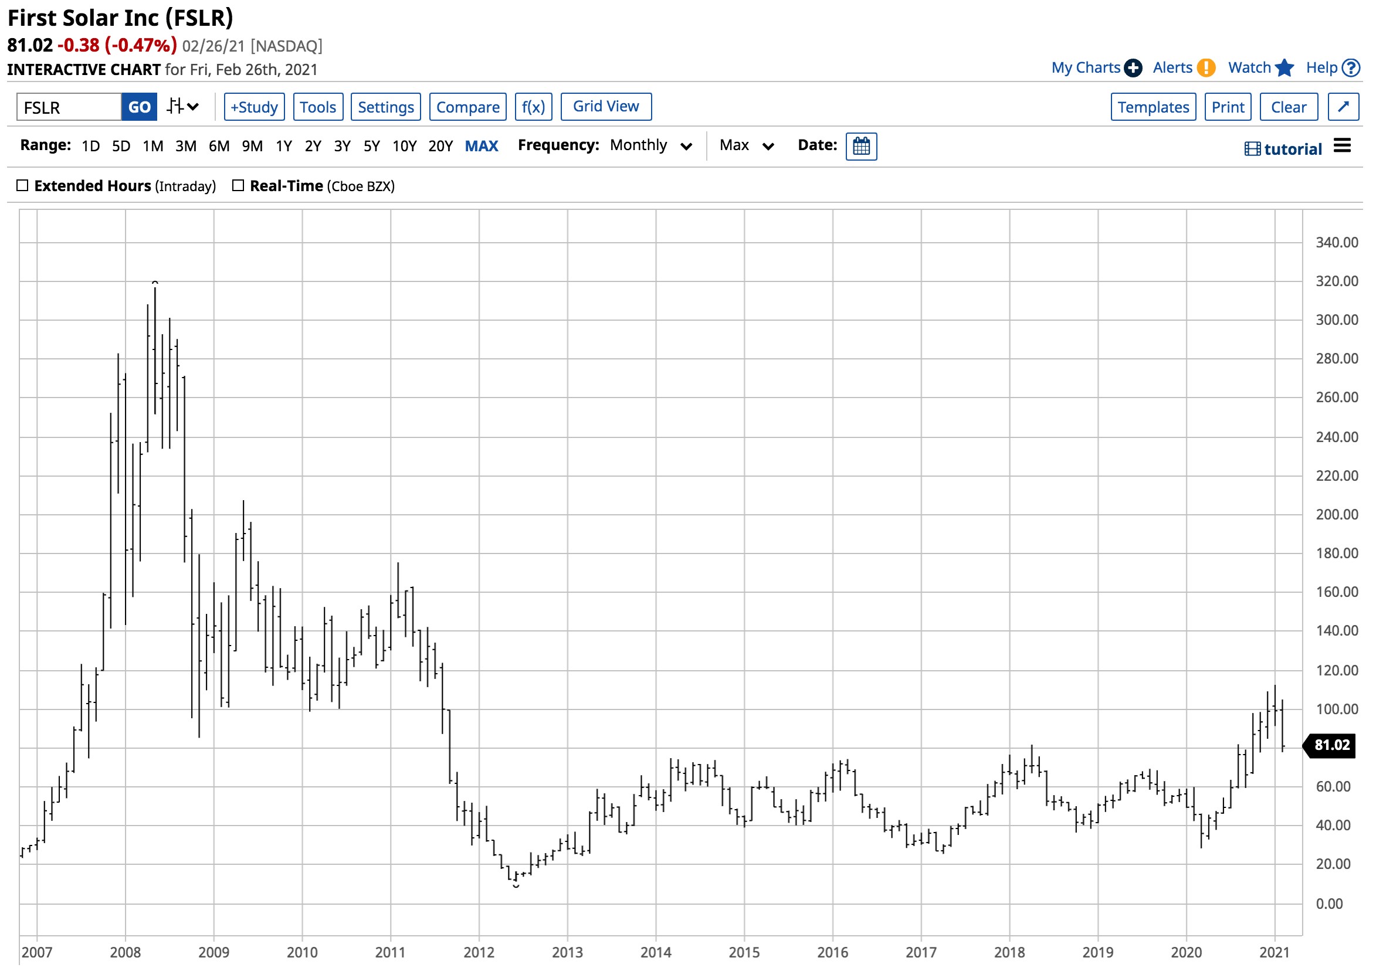Open the Frequency Monthly dropdown
1376x978 pixels.
click(650, 146)
